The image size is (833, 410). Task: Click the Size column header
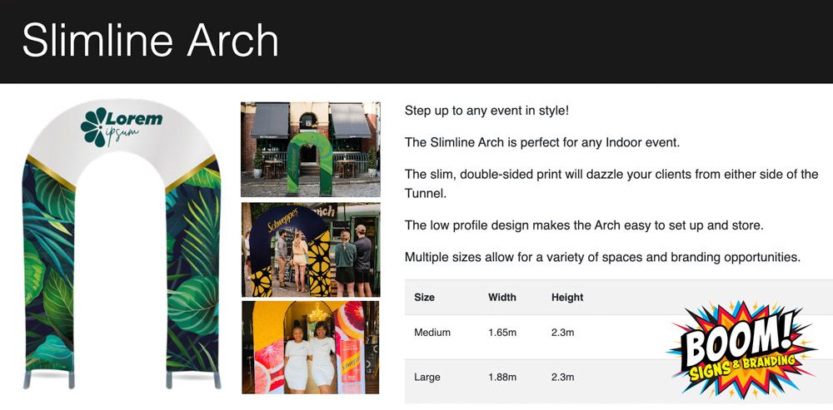424,297
